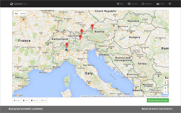Screen dimensions: 181x113
Task: Click the 'you are here' coordinates text
Action: point(25,109)
